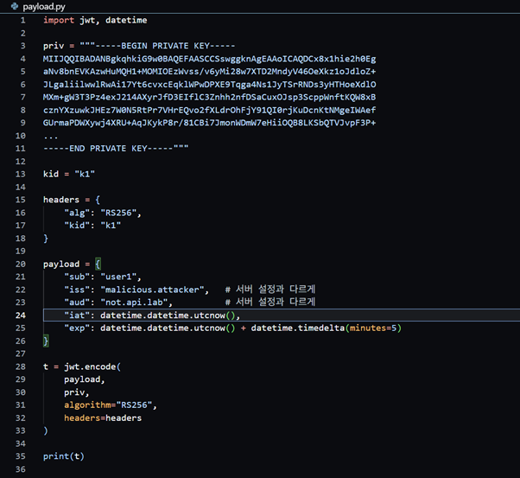Image resolution: width=520 pixels, height=478 pixels.
Task: Click the jwt.encode call on line 28
Action: (90, 366)
